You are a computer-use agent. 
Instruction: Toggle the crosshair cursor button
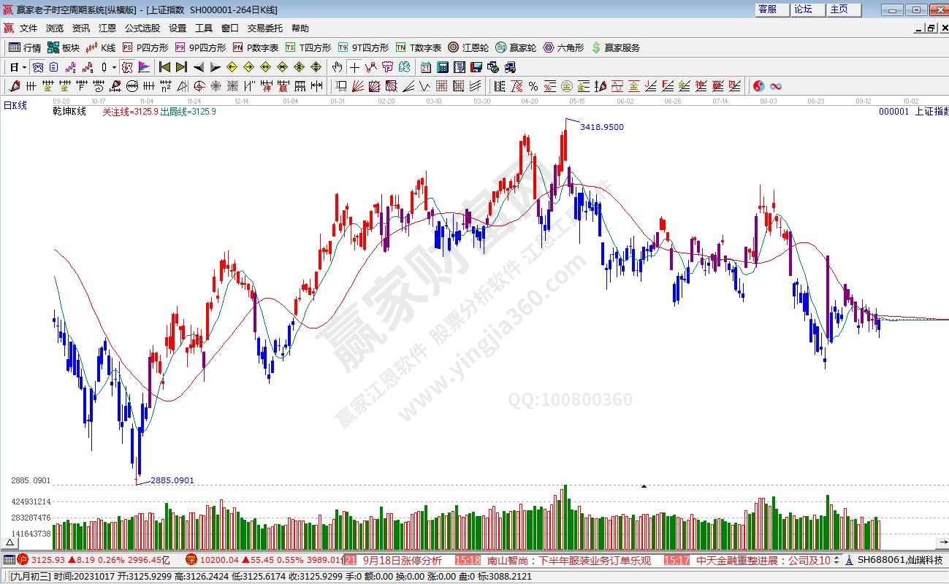(354, 67)
